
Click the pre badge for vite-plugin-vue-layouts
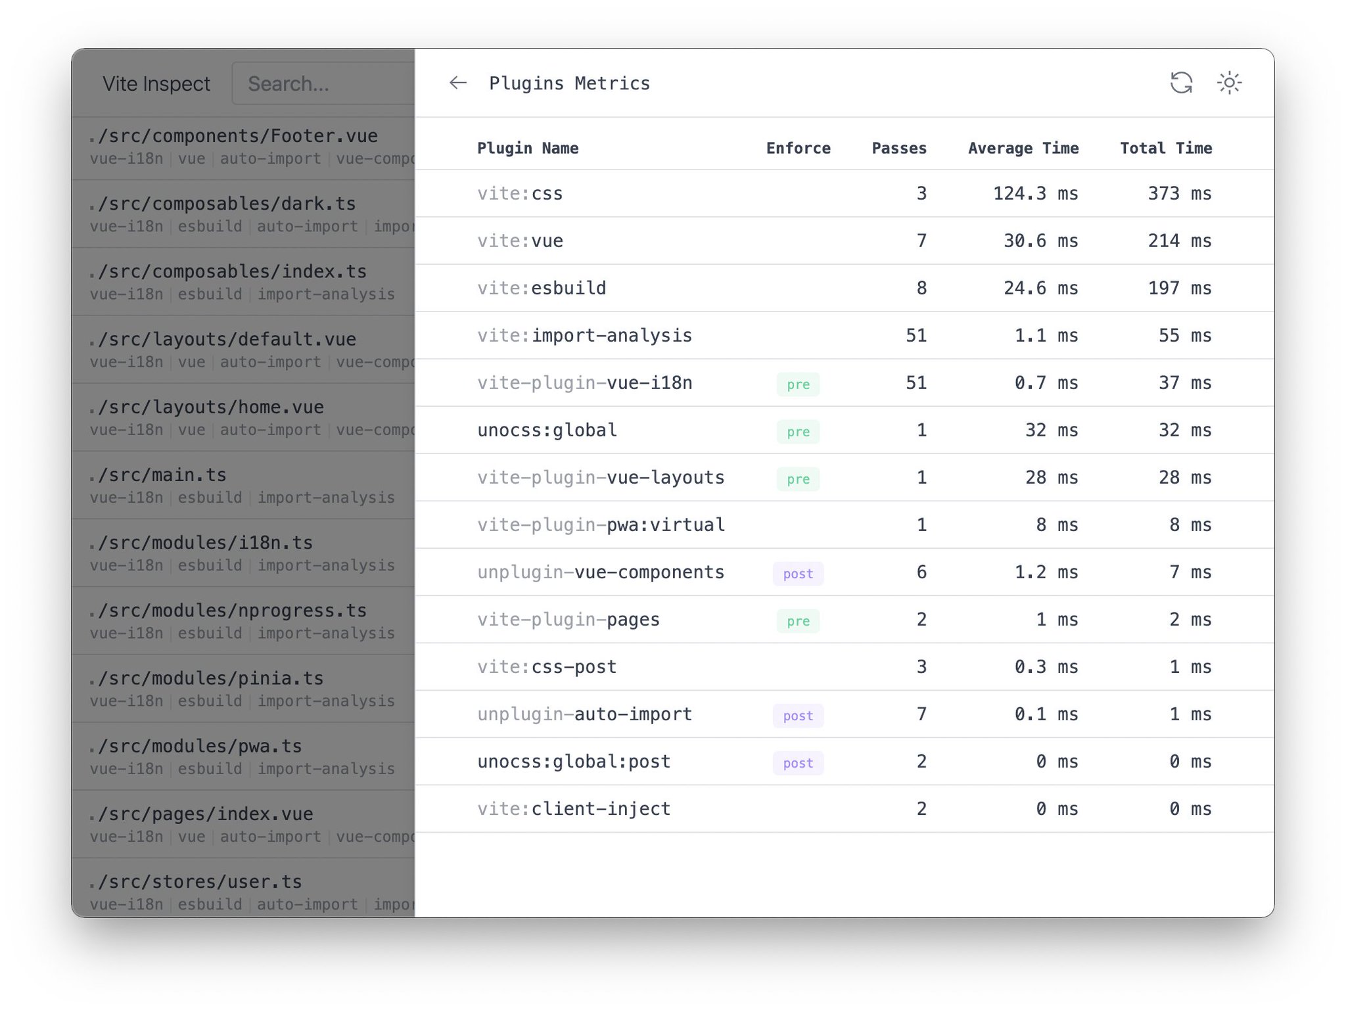pos(798,479)
